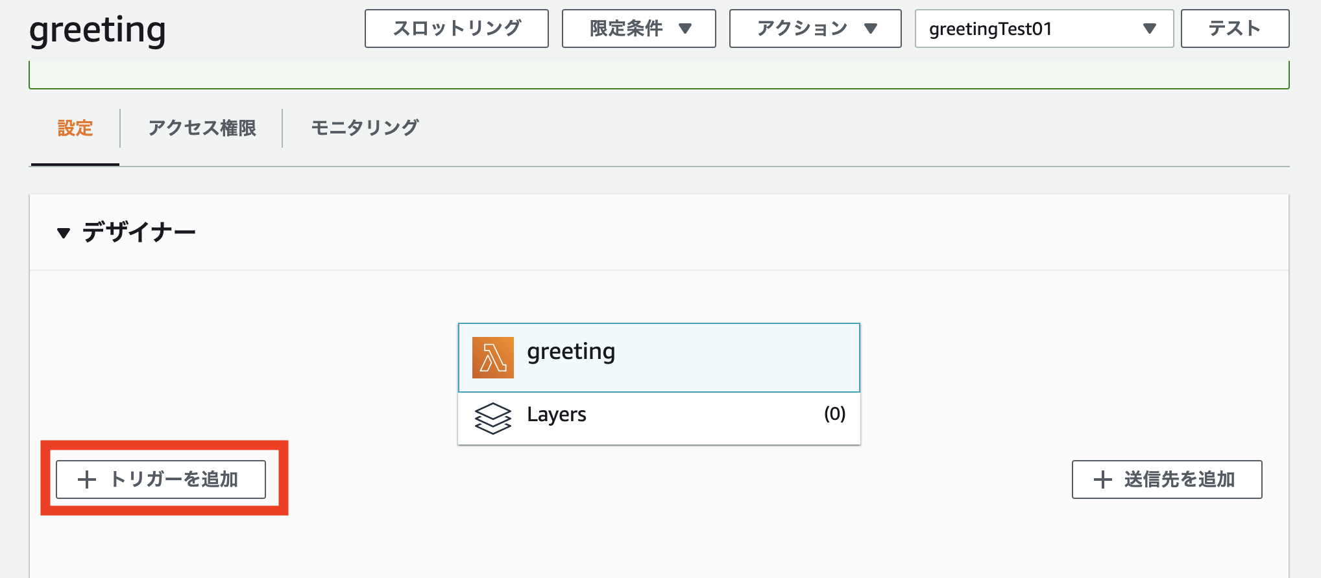Viewport: 1321px width, 578px height.
Task: Click the 送信先を追加 button
Action: pos(1167,480)
